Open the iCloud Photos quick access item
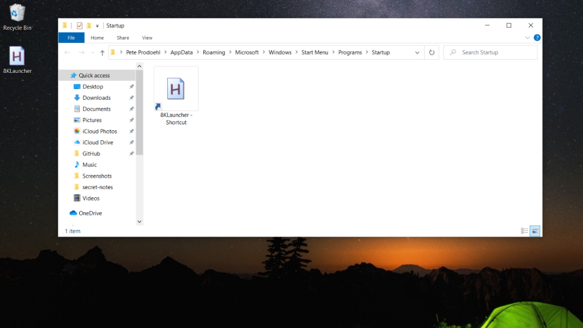583x328 pixels. 100,131
